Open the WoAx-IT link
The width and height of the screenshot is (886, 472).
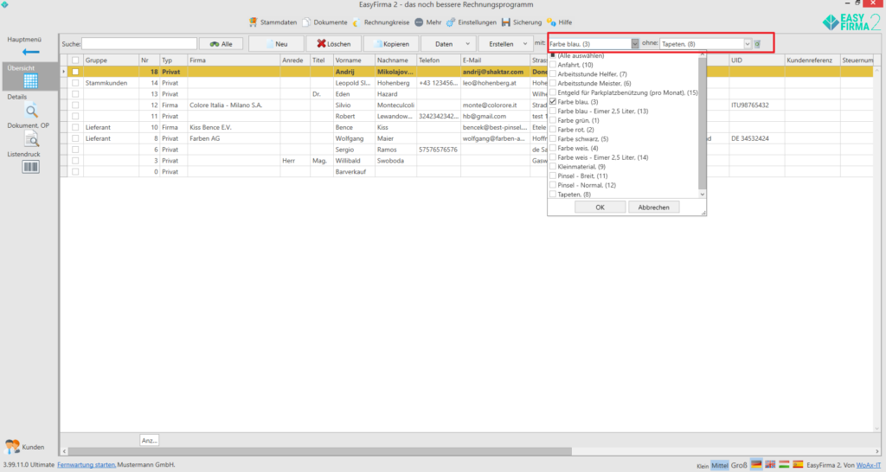tap(868, 465)
